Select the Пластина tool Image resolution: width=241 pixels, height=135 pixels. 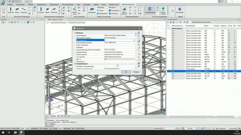tap(54, 10)
